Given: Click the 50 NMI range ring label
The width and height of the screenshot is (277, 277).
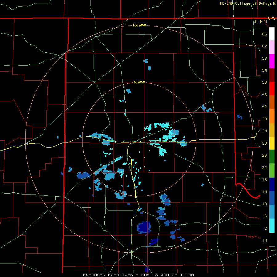Looking at the screenshot, I should pyautogui.click(x=139, y=82).
